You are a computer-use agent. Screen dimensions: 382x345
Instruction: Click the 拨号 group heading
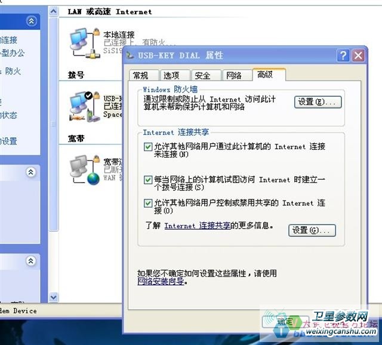click(76, 75)
